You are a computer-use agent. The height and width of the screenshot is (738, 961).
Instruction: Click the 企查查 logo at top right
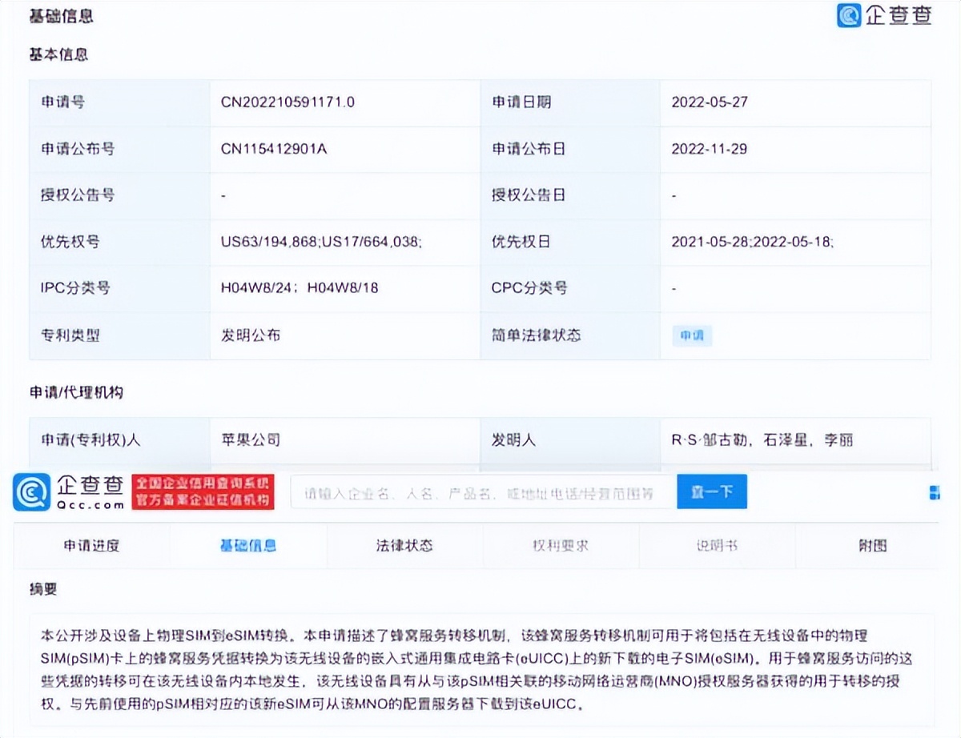(x=886, y=17)
